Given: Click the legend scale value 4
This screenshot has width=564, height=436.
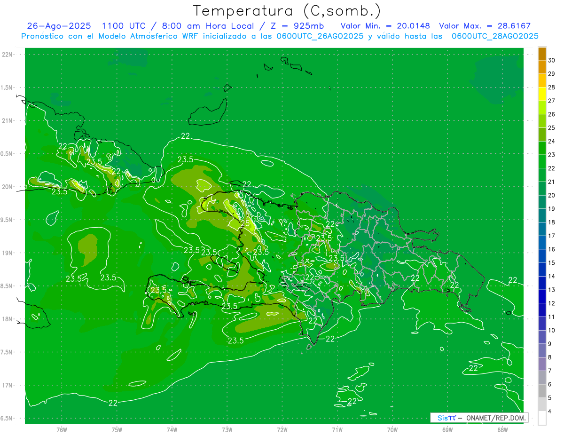Looking at the screenshot, I should [x=550, y=411].
